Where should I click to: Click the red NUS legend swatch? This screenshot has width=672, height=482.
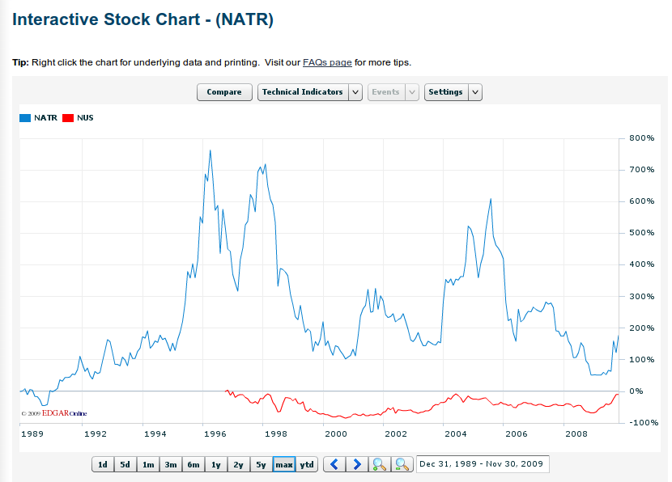(x=68, y=118)
